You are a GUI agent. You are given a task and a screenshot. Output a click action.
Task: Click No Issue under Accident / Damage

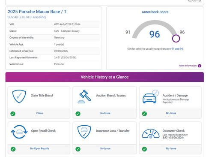pyautogui.click(x=171, y=113)
